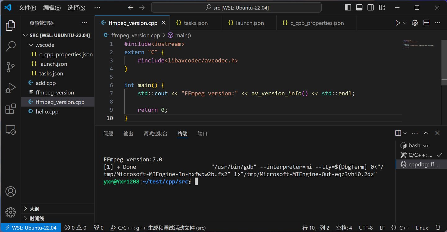This screenshot has height=232, width=447.
Task: Open the Manage gear in activity bar
Action: tap(11, 212)
